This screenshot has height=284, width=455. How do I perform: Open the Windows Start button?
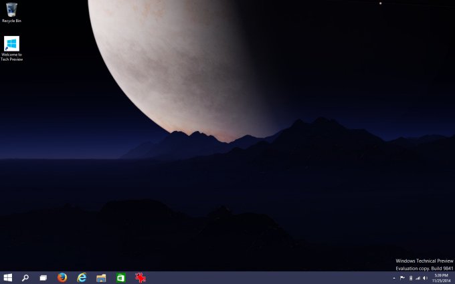[x=8, y=278]
